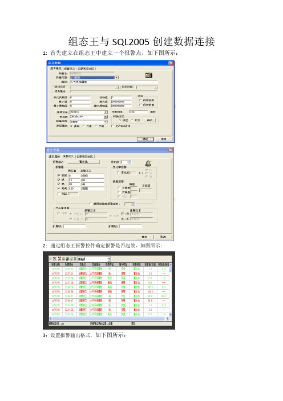283x401 pixels.
Task: Click 高级 button beside conversion options
Action: [149, 120]
